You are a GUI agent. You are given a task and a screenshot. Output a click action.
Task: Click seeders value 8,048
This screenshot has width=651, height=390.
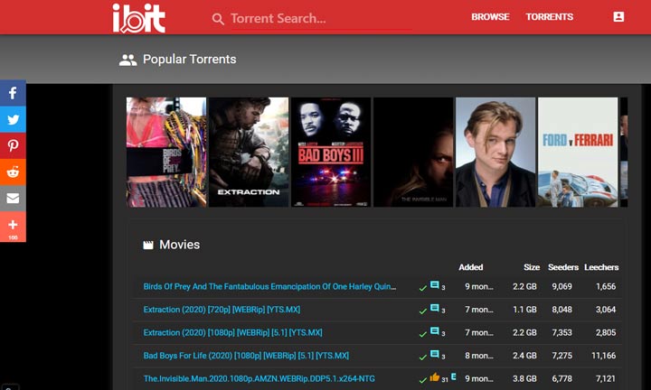coord(561,310)
